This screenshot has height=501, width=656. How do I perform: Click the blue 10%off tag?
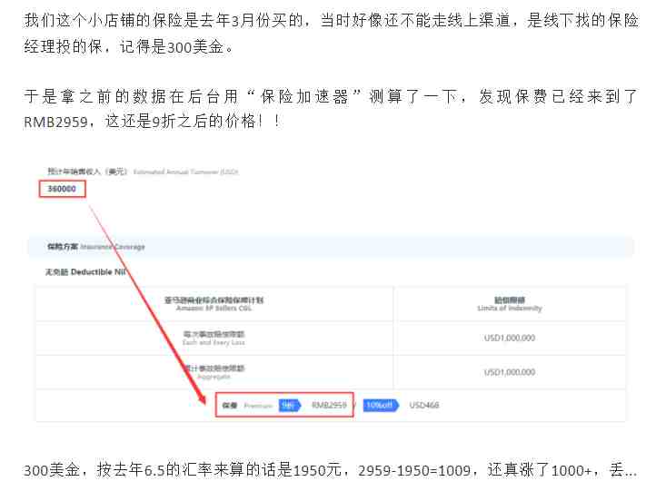click(x=381, y=406)
